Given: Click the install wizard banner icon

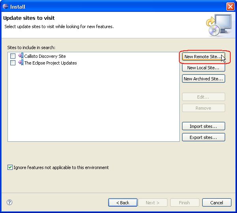Looking at the screenshot, I should pos(218,24).
